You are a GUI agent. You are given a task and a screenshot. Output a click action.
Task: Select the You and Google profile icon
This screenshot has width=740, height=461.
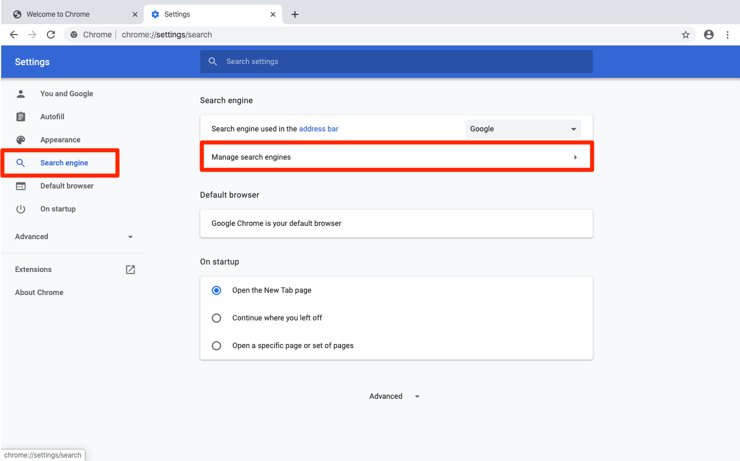click(x=21, y=93)
